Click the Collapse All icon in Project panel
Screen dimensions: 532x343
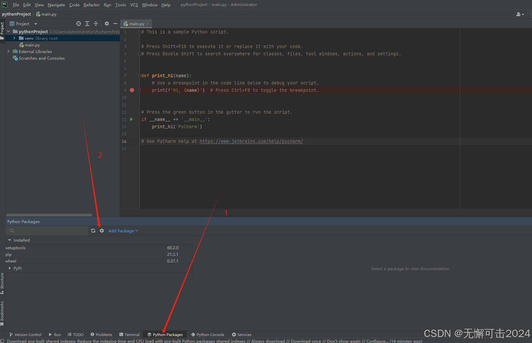96,24
